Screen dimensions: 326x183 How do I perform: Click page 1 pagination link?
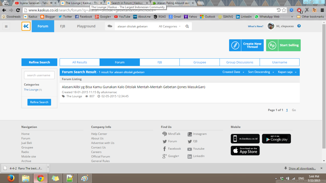click(287, 110)
